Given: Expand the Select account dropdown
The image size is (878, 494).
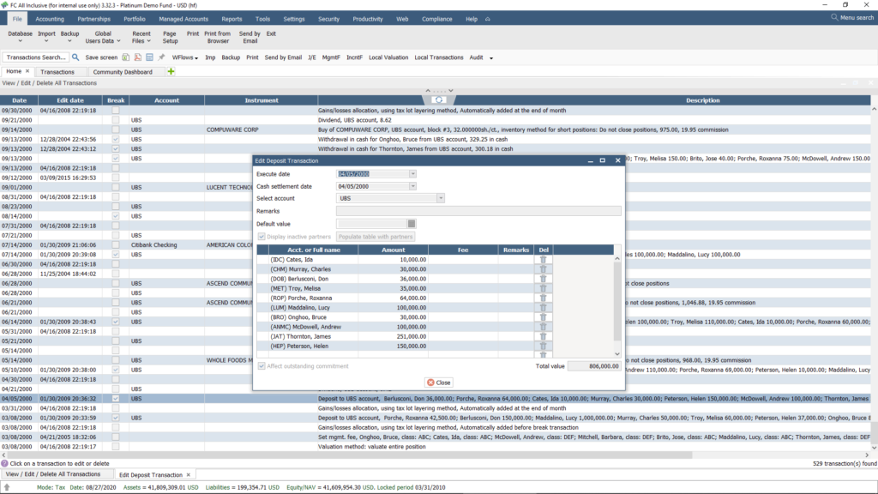Looking at the screenshot, I should click(x=441, y=198).
